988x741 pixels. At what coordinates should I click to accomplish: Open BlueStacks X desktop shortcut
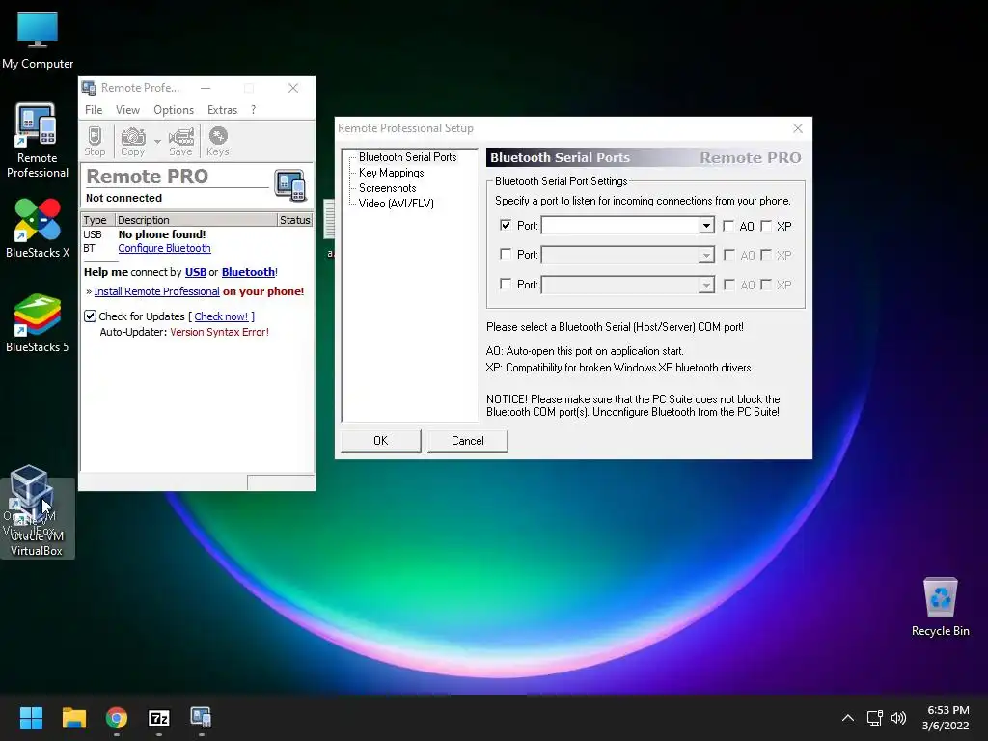38,228
